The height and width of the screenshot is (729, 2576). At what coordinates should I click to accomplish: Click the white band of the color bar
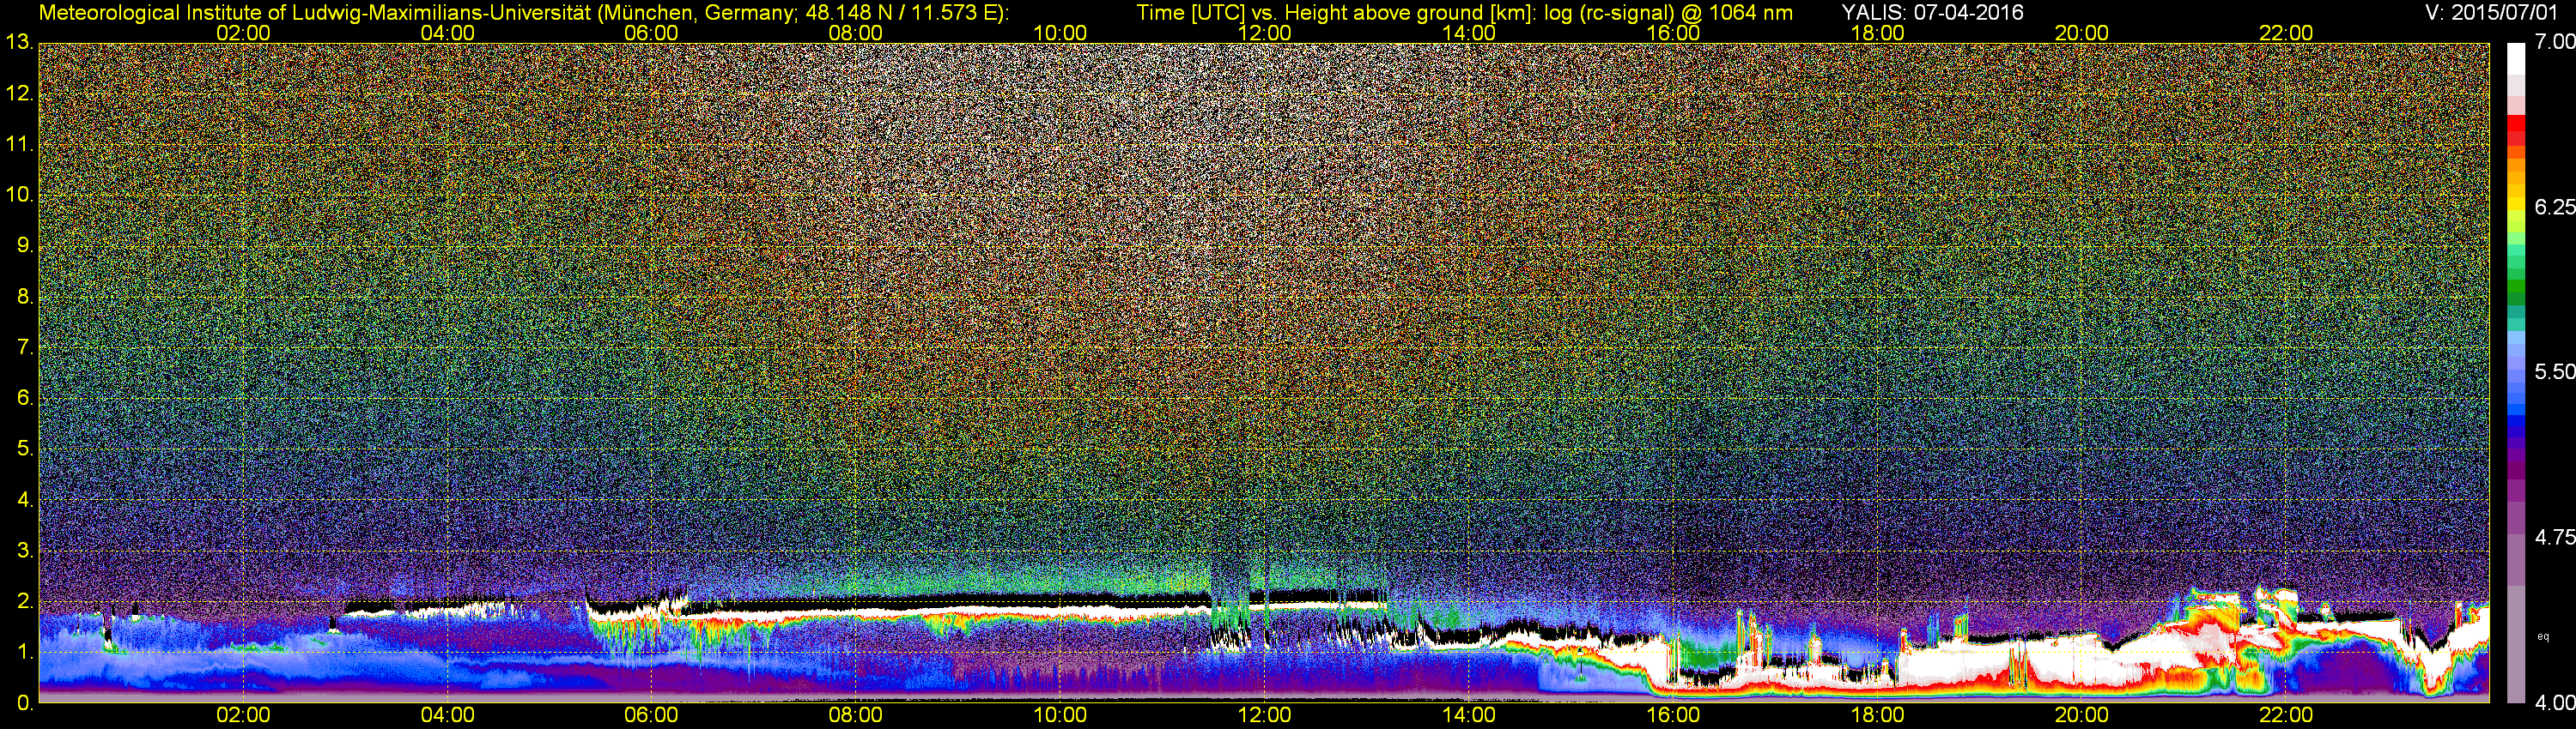[2516, 61]
